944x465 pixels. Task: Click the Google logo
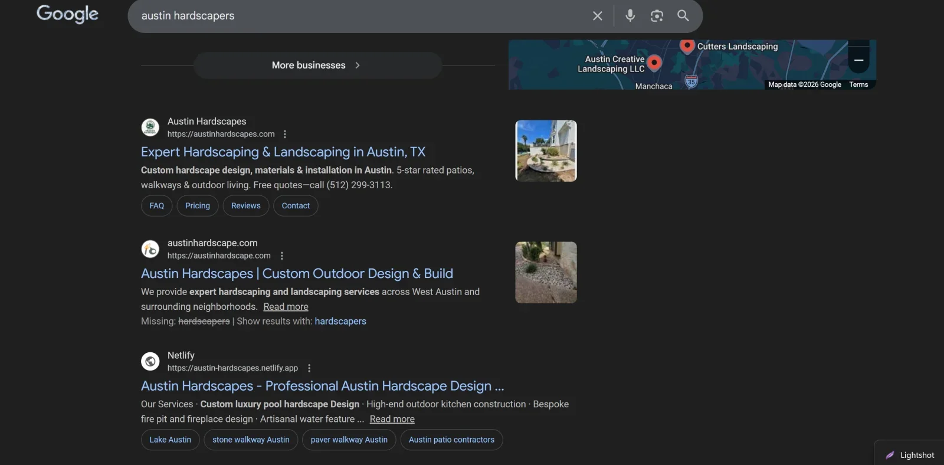(67, 14)
